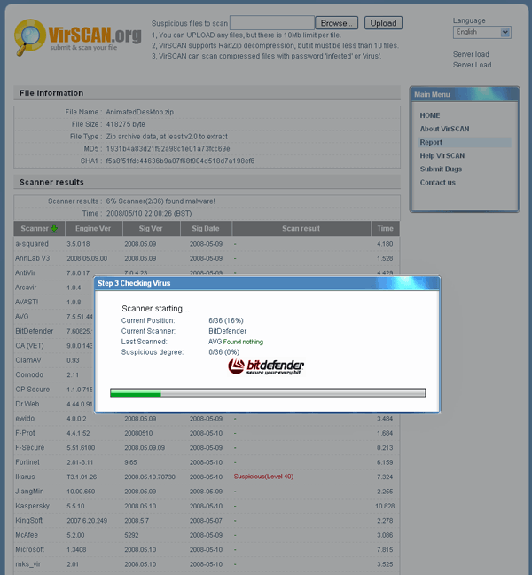Viewport: 532px width, 575px height.
Task: Click the Kaspersky time value 10.828
Action: pos(385,506)
